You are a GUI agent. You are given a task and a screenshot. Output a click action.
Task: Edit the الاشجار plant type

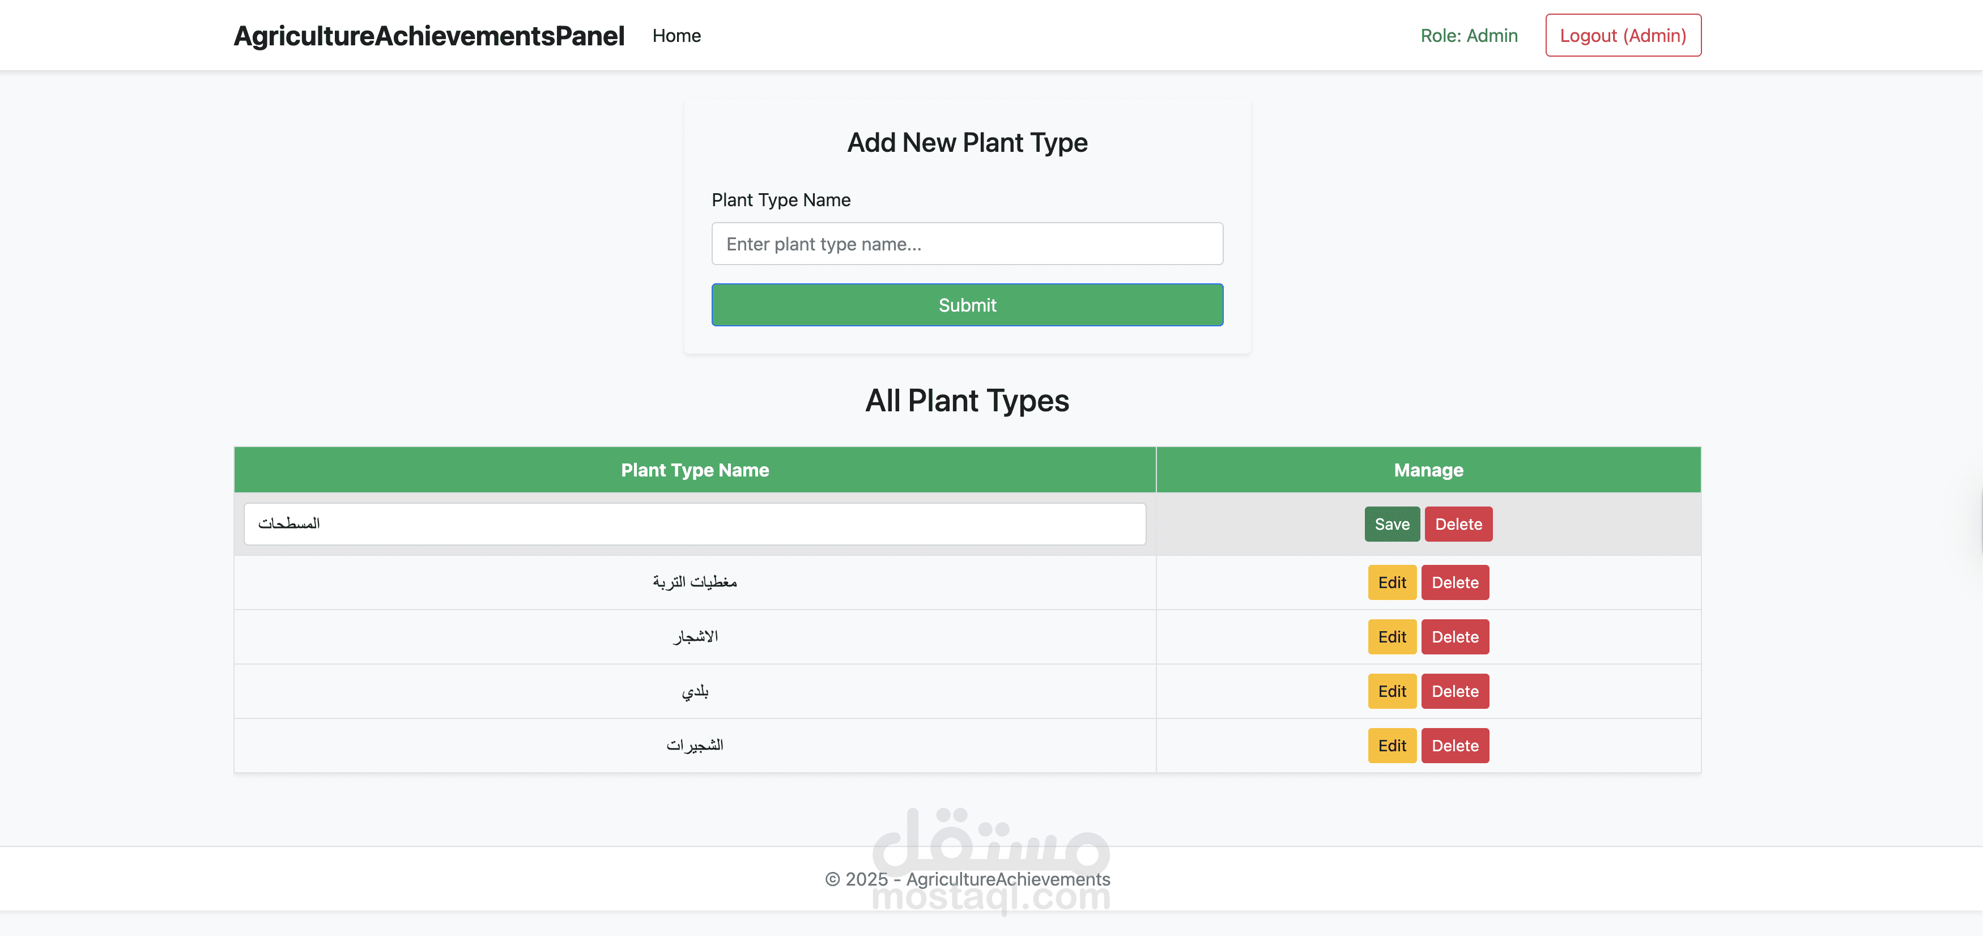1392,637
